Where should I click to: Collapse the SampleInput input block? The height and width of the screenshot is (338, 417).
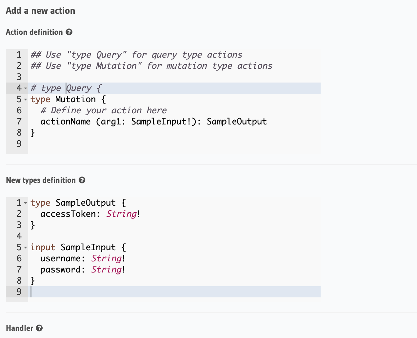pyautogui.click(x=26, y=248)
